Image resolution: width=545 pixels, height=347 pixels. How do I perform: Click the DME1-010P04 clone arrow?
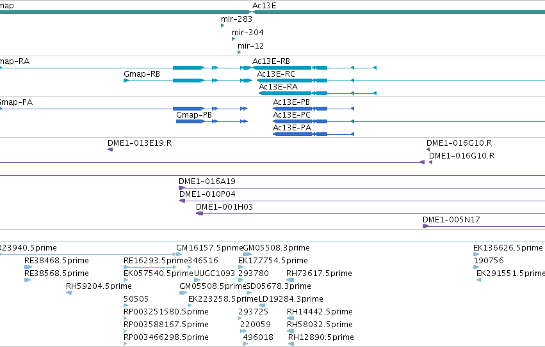(x=182, y=201)
